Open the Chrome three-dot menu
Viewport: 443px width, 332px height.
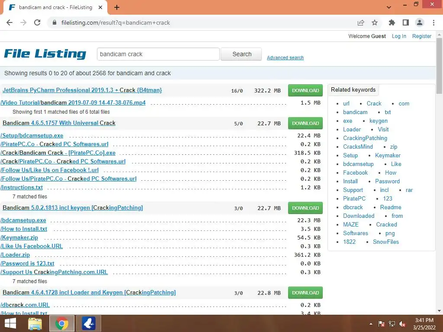point(433,22)
